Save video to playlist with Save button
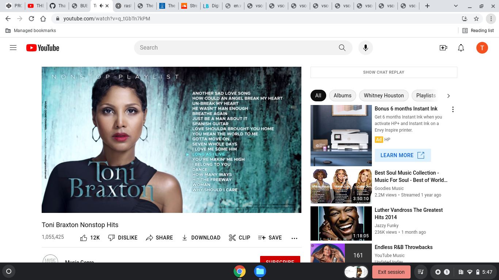 [270, 238]
